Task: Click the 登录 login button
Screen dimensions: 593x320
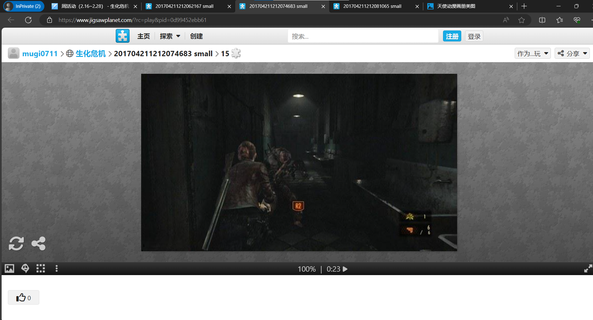Action: [474, 36]
